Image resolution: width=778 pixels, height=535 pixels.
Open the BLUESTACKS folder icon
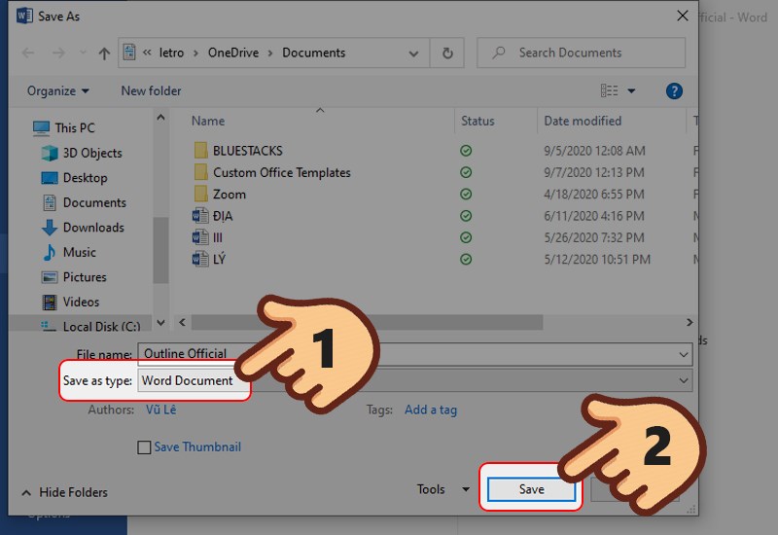click(200, 151)
